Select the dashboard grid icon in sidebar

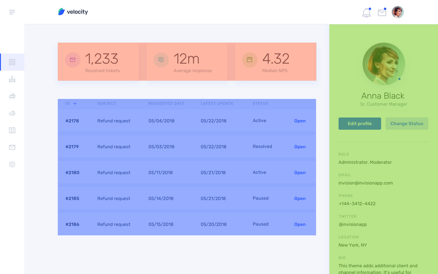12,62
